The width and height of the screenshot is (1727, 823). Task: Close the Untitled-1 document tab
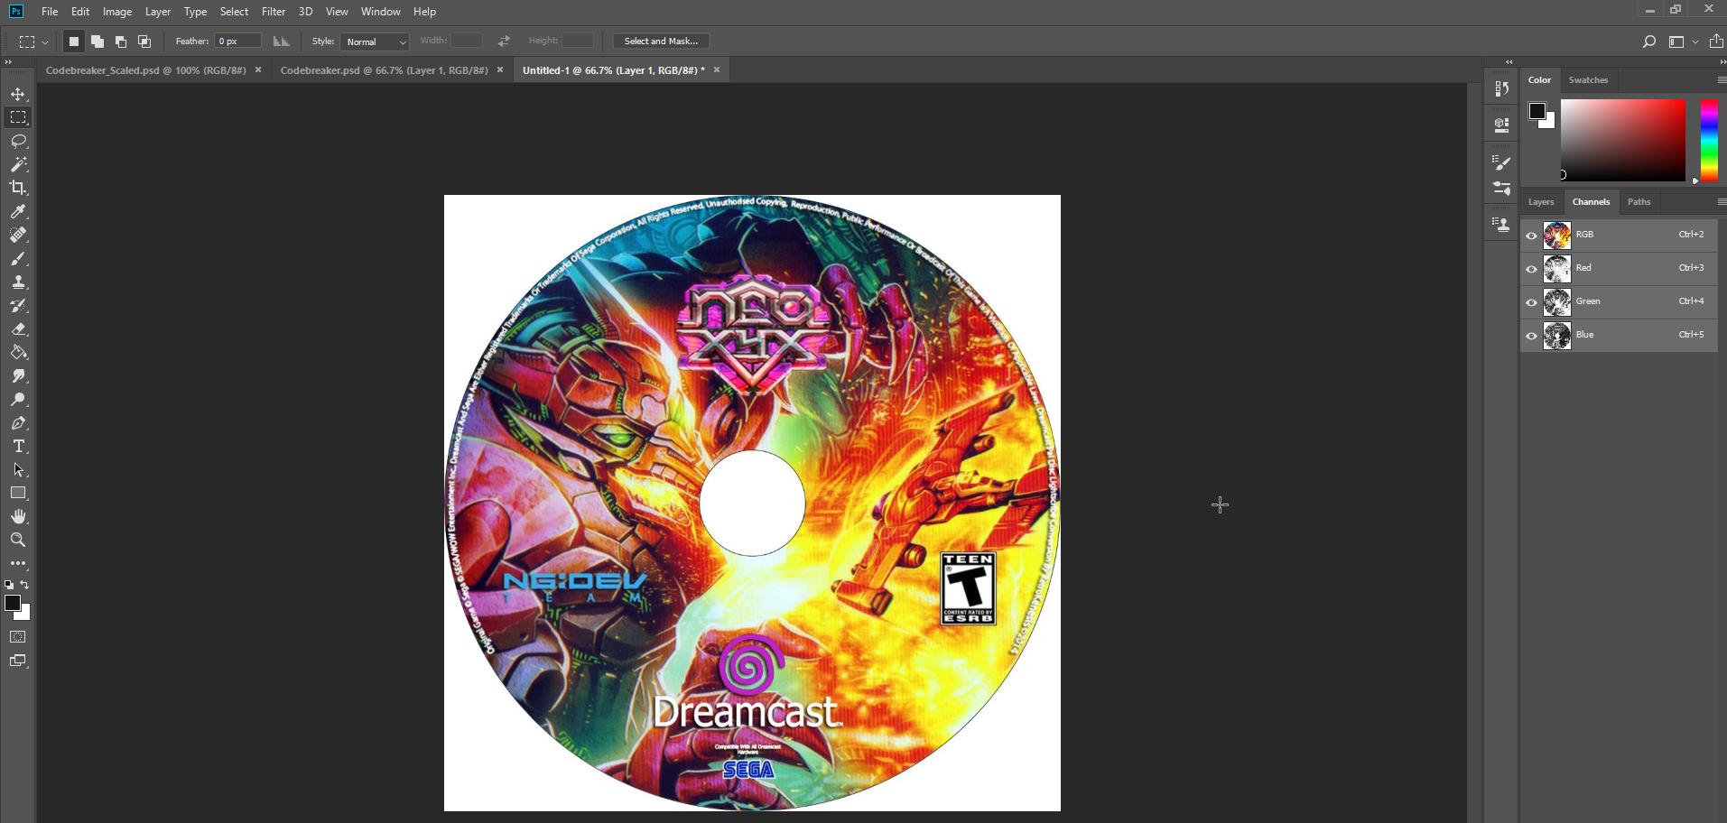[x=717, y=70]
